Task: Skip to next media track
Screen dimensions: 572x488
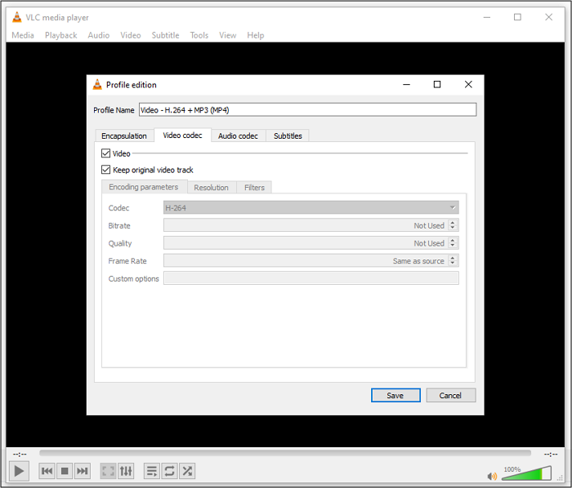Action: click(x=83, y=471)
